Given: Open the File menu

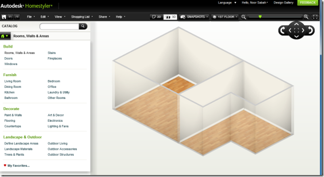Looking at the screenshot, I should pos(31,16).
